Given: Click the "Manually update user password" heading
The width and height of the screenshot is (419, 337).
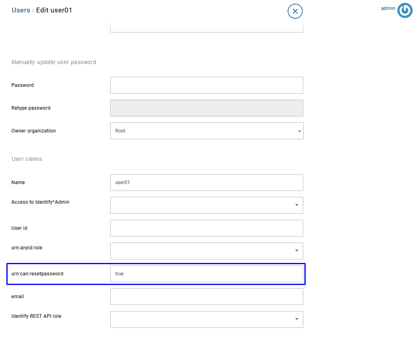Looking at the screenshot, I should tap(54, 62).
